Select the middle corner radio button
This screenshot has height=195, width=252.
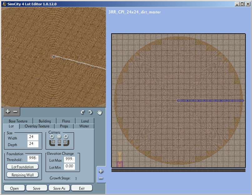click(x=59, y=136)
